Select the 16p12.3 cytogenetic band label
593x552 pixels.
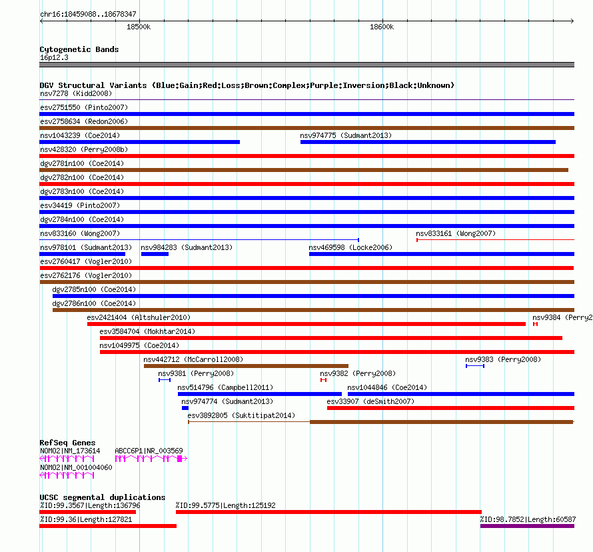[x=54, y=57]
